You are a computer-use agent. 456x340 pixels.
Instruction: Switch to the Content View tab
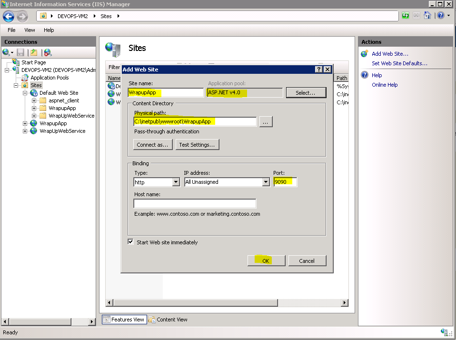(x=168, y=320)
